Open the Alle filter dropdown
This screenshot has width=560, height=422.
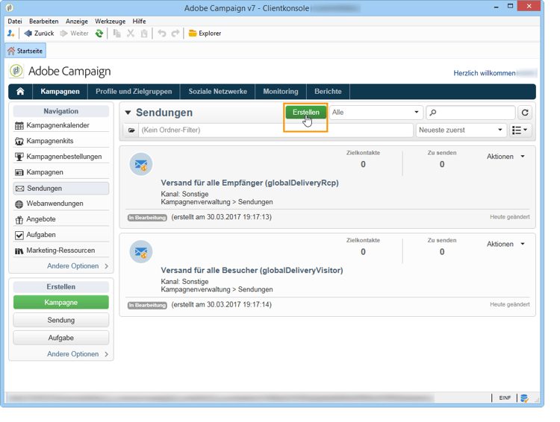tap(376, 113)
